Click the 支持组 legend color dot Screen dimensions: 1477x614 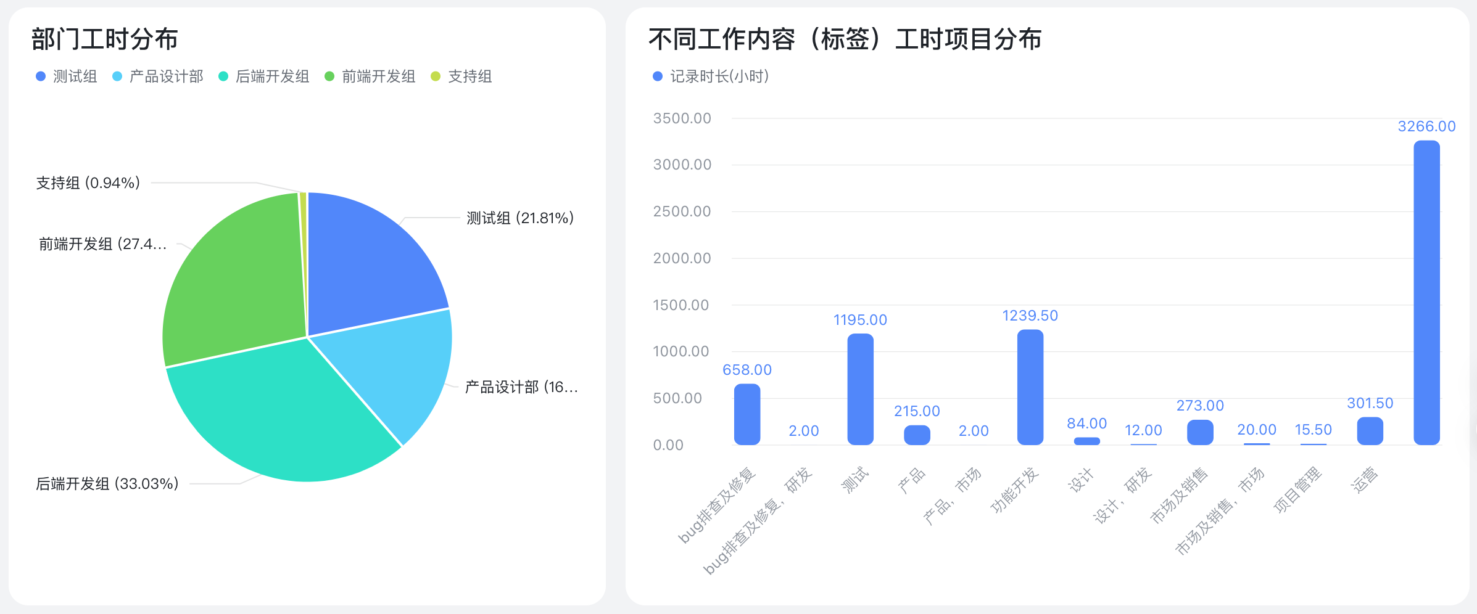436,76
